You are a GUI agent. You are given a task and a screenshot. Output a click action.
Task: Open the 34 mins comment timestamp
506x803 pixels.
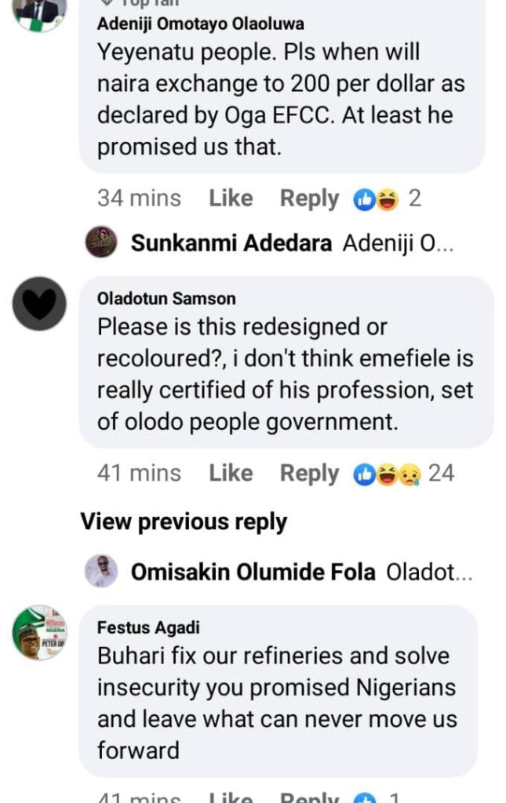tap(139, 198)
